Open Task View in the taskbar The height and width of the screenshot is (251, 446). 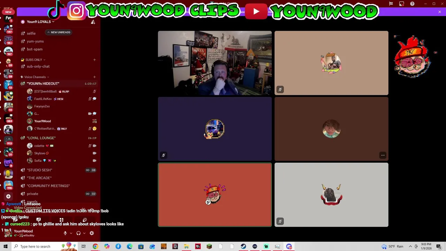click(x=84, y=246)
